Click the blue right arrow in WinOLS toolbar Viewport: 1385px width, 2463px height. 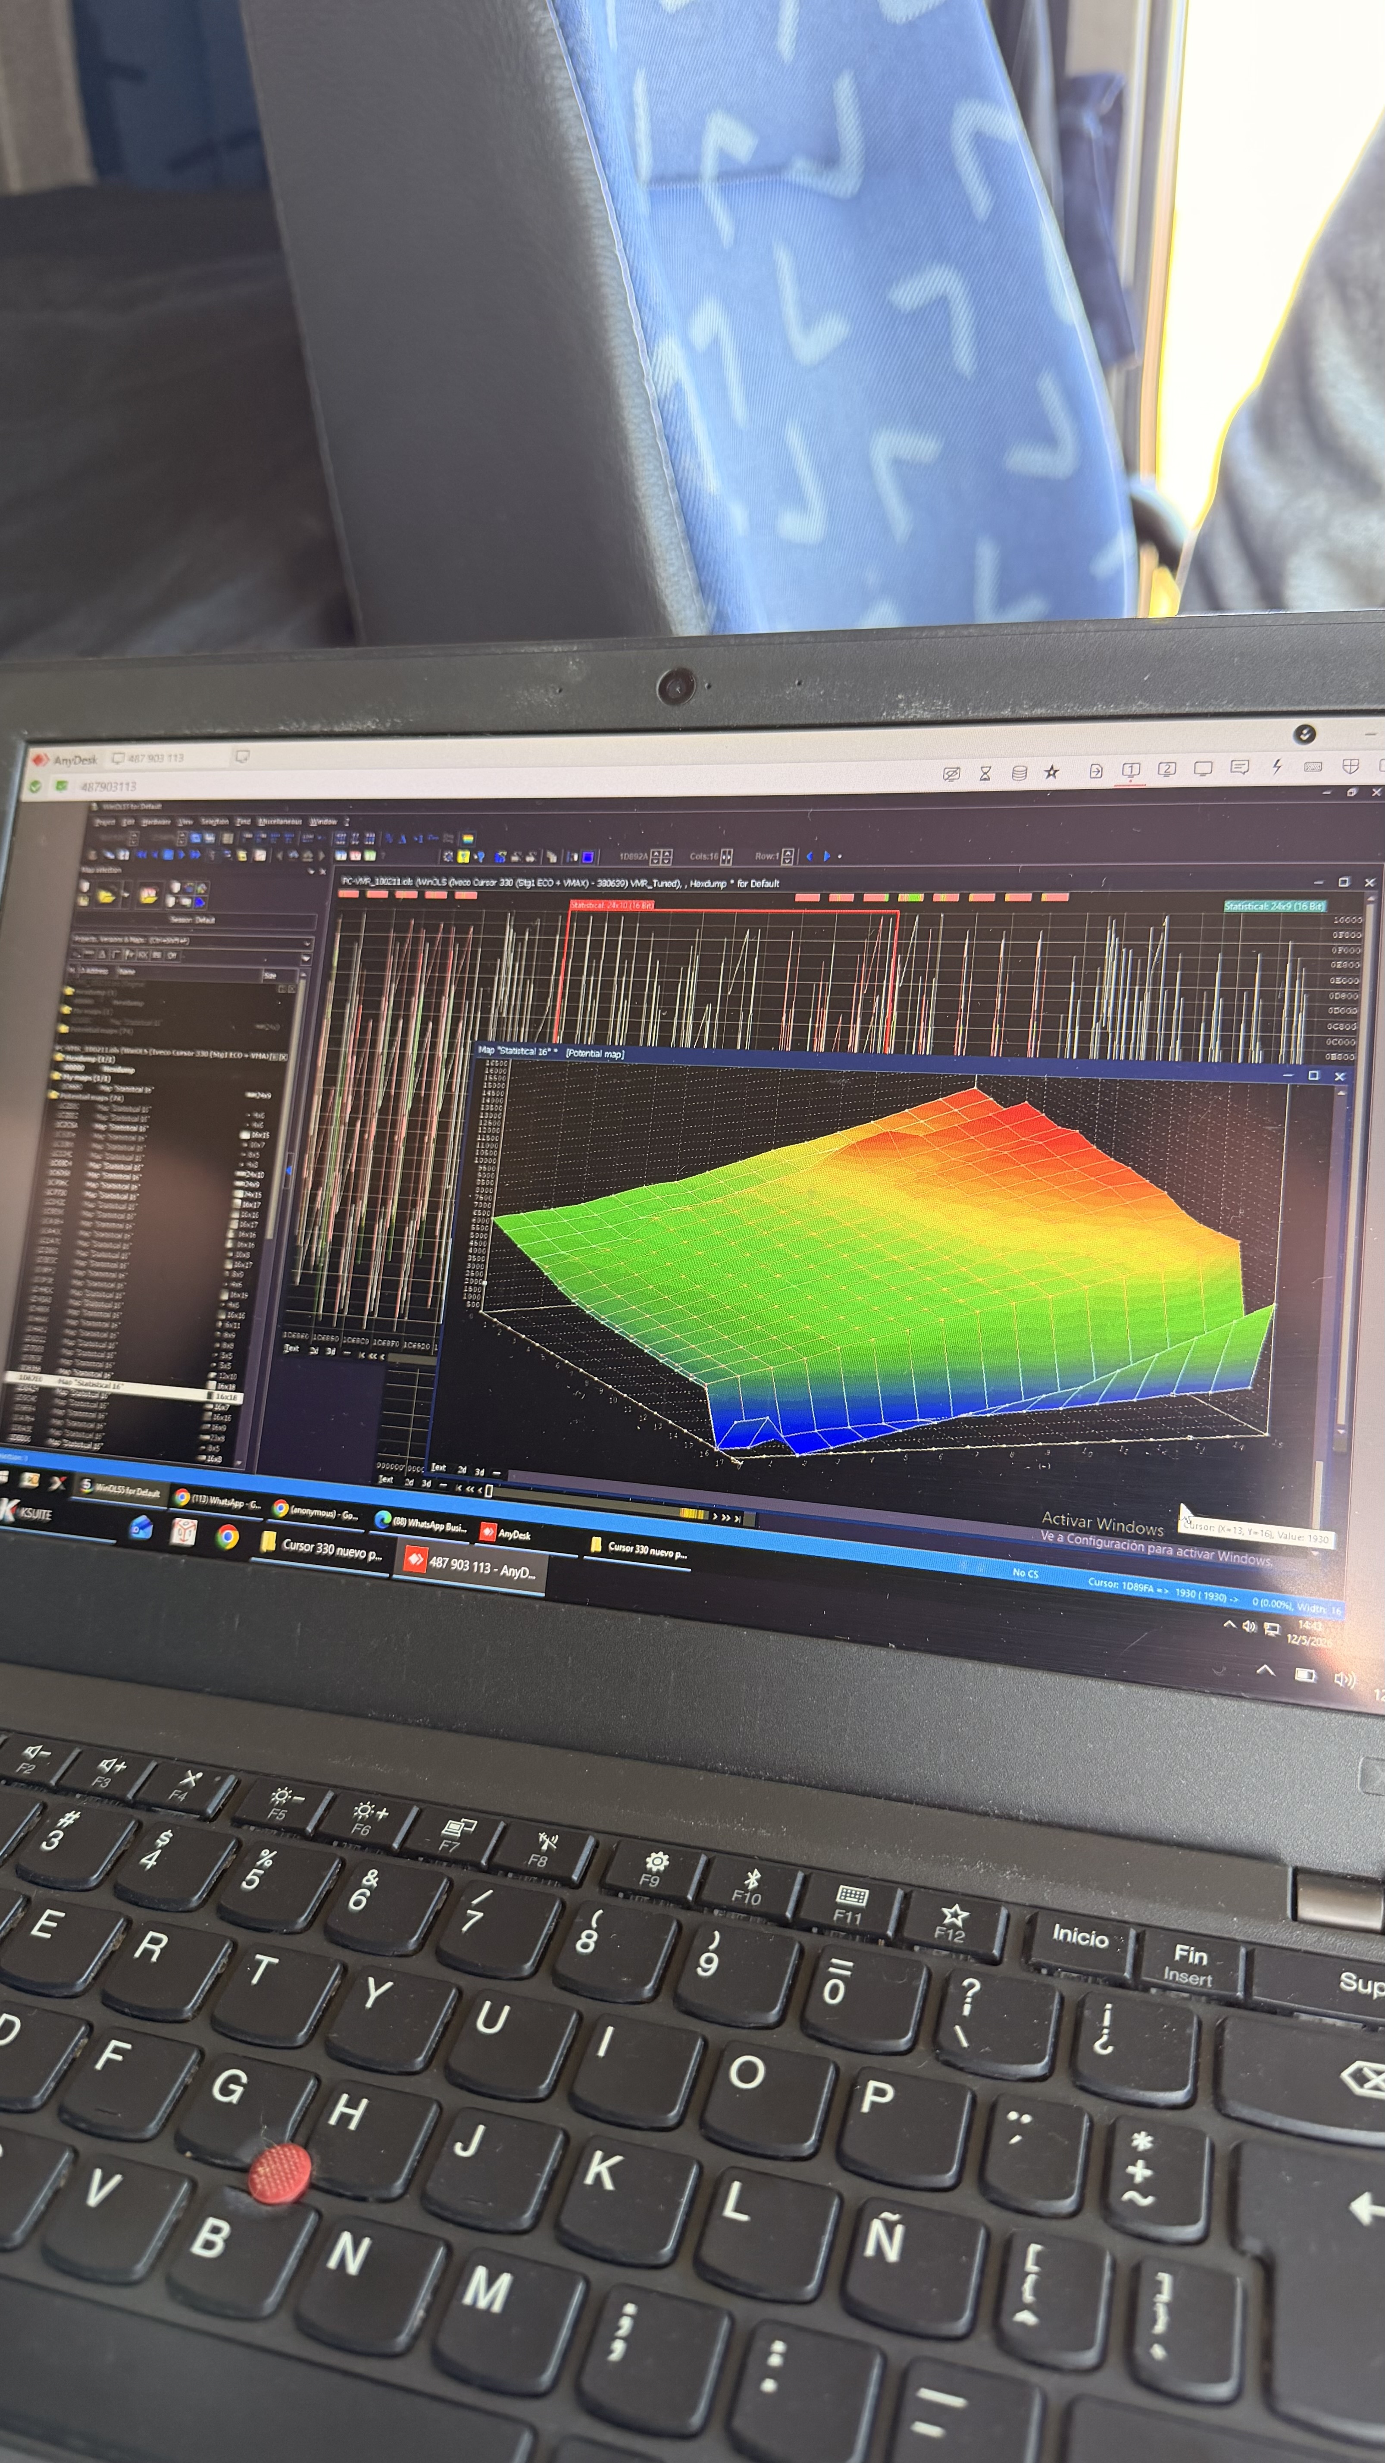click(827, 856)
